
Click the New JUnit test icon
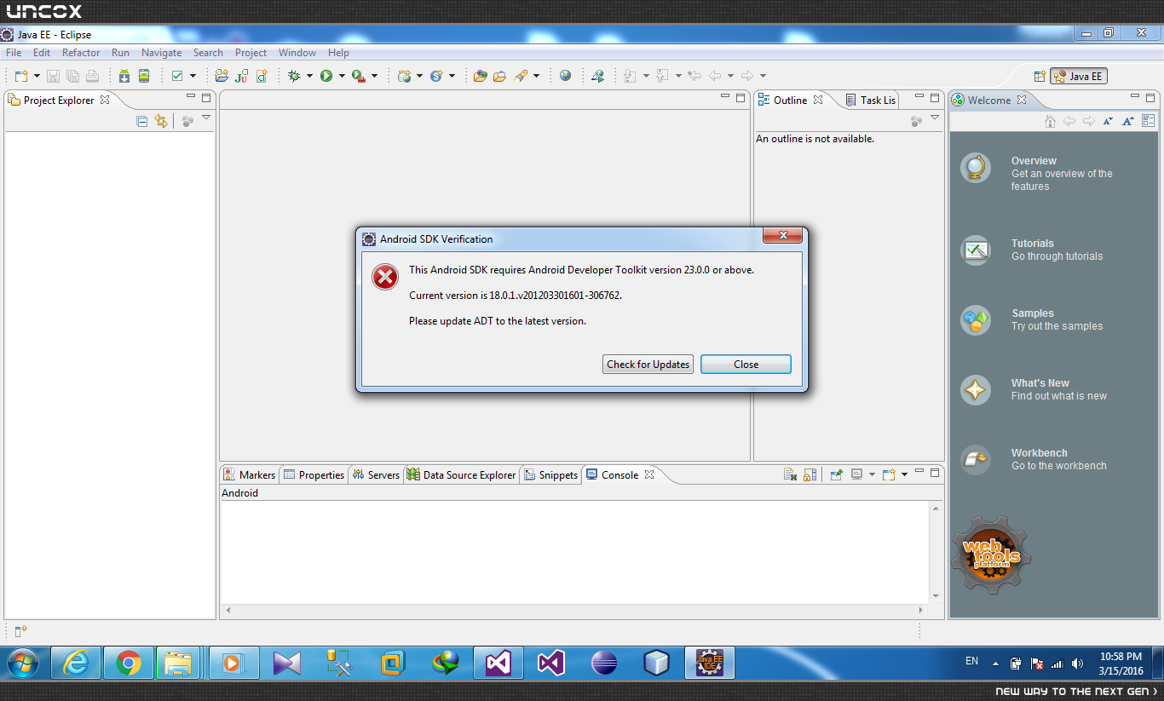point(242,76)
